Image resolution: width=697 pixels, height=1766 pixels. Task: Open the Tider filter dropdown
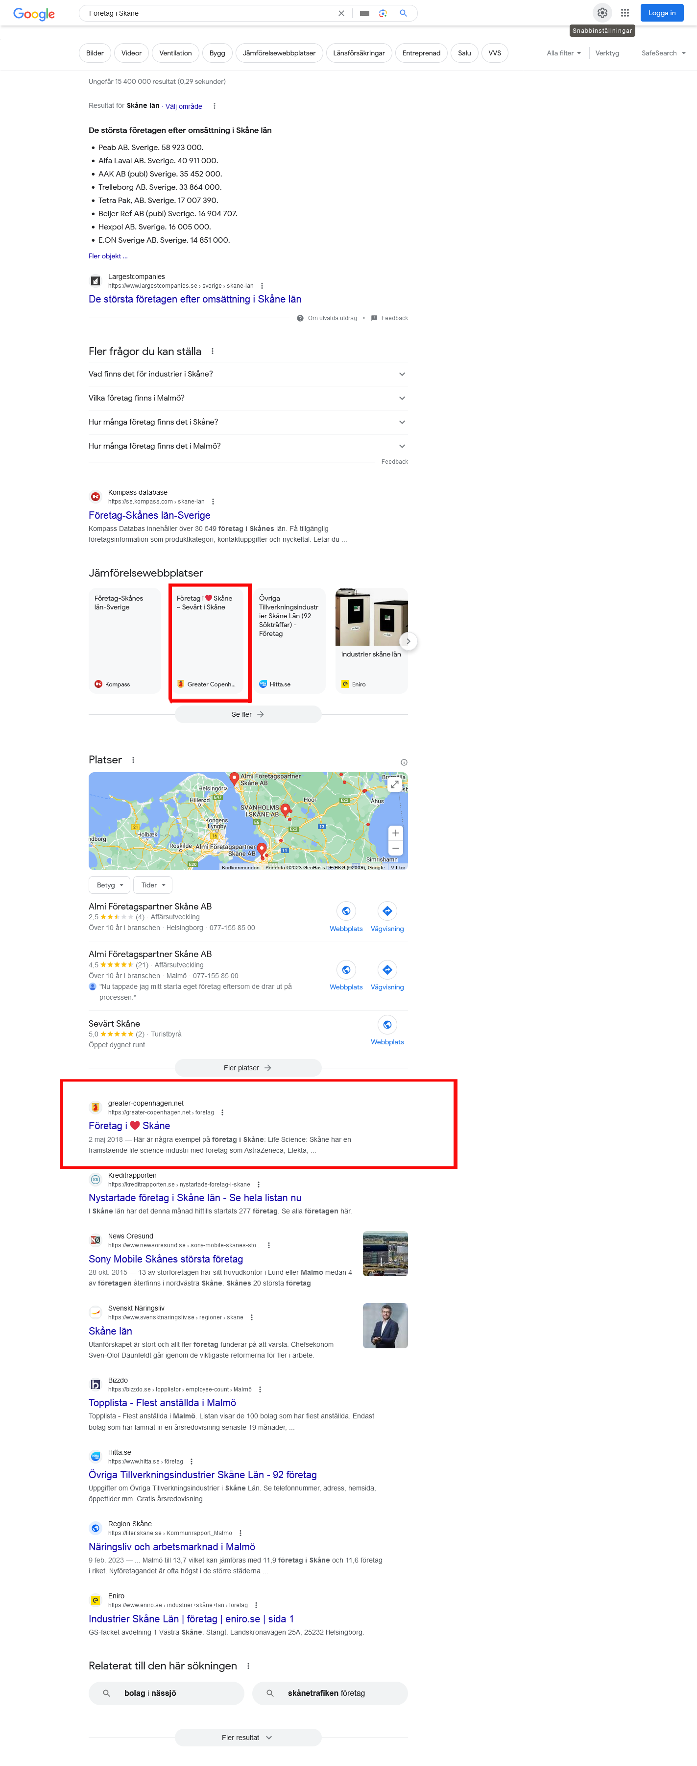(153, 885)
